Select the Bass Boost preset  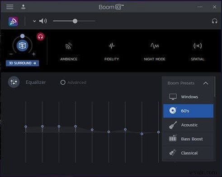click(188, 139)
